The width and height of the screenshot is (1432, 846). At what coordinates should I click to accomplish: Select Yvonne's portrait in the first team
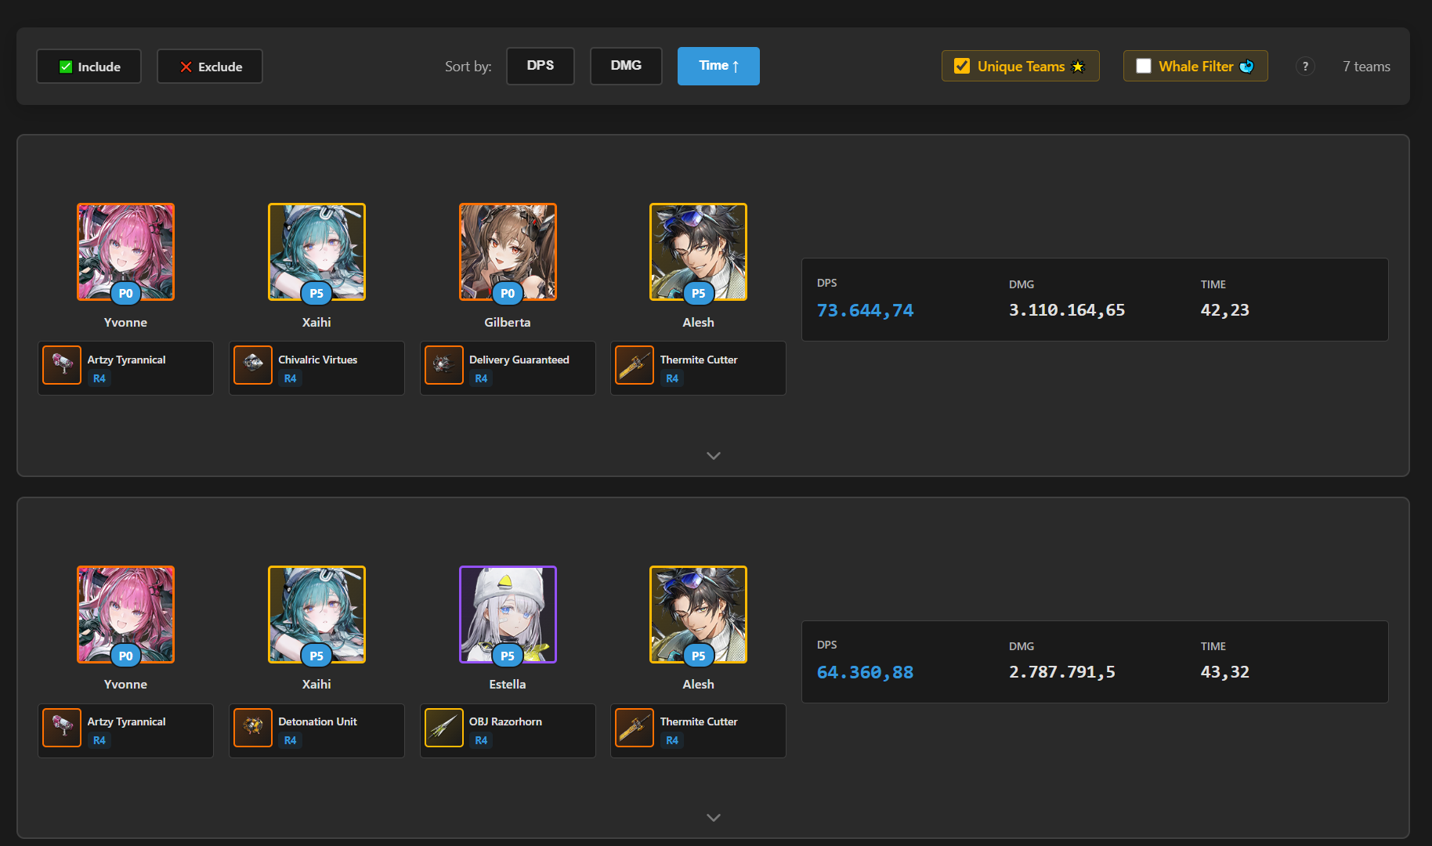click(125, 251)
